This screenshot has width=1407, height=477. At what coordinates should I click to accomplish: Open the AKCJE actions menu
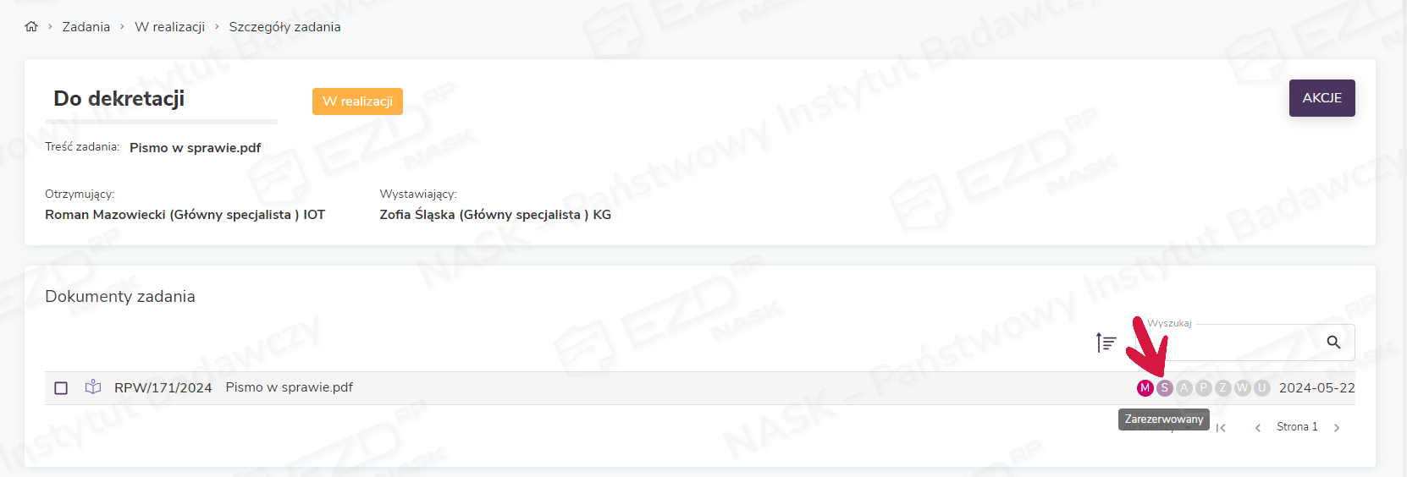tap(1321, 98)
